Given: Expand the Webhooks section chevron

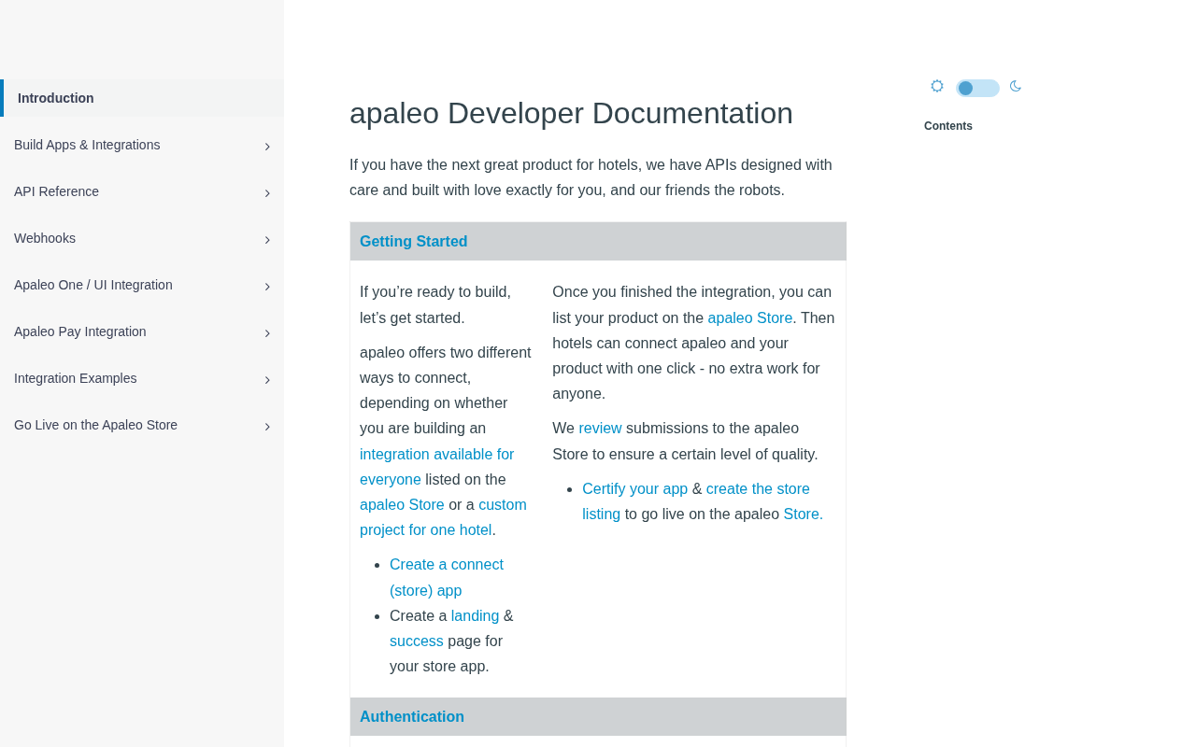Looking at the screenshot, I should point(267,239).
